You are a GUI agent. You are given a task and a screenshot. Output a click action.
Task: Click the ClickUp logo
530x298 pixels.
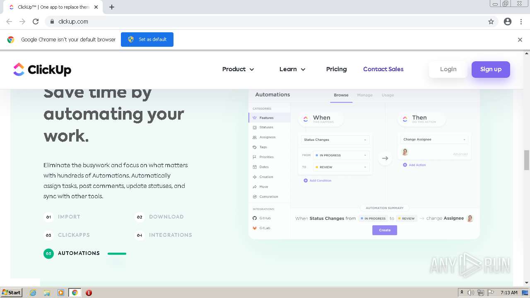coord(42,70)
